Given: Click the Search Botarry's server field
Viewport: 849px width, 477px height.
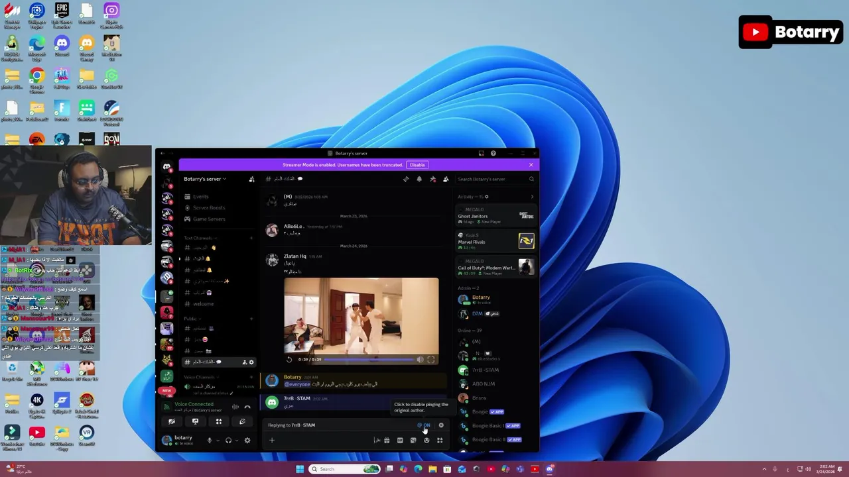Looking at the screenshot, I should (495, 179).
